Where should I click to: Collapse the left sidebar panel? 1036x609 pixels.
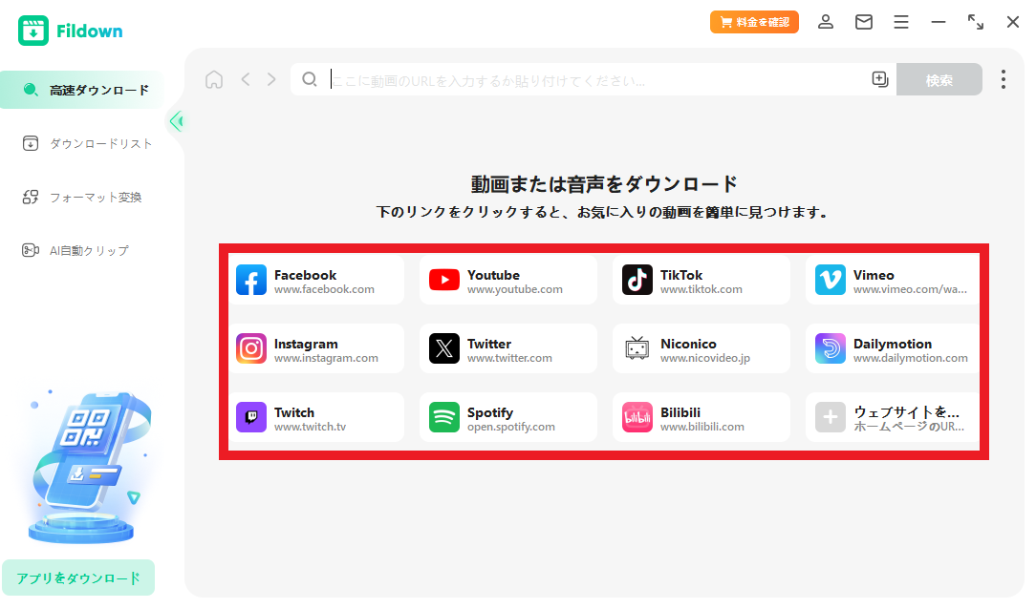tap(176, 121)
